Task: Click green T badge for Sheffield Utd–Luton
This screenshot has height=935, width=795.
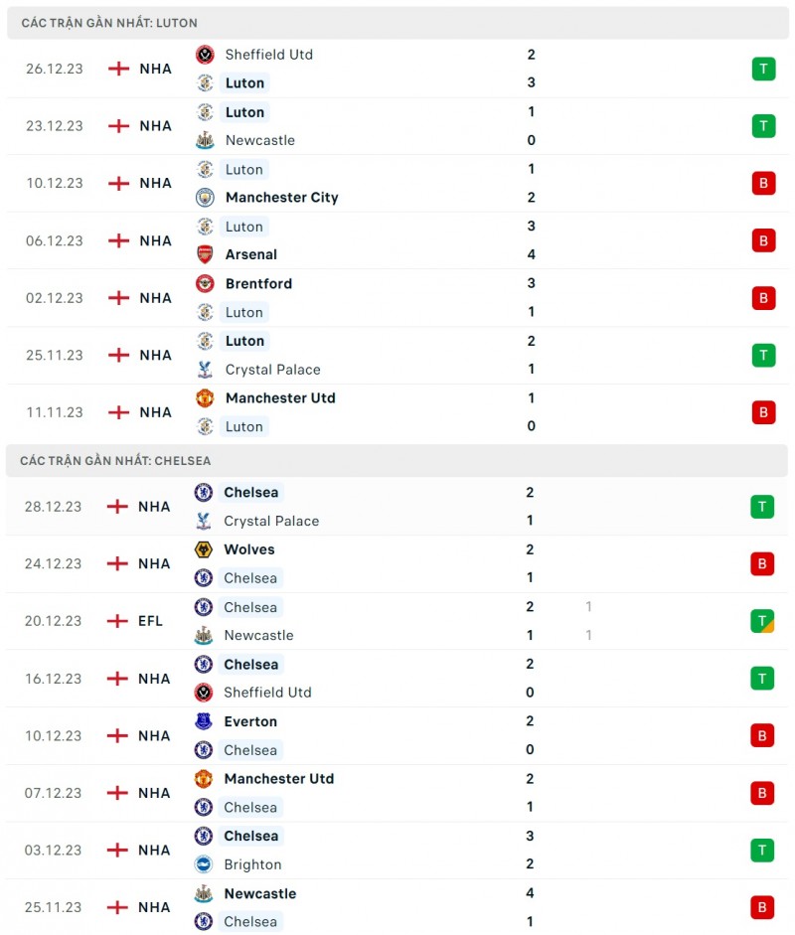Action: (763, 69)
